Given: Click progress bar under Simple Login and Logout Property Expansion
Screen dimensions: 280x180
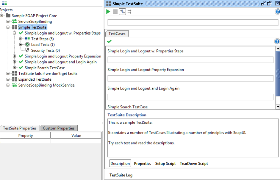Looking at the screenshot, I should tap(190, 79).
